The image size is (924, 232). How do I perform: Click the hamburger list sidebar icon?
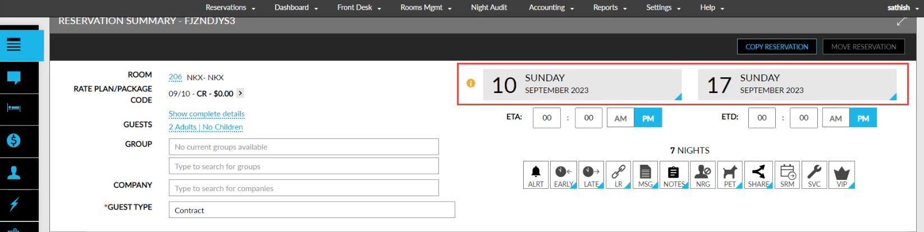coord(14,45)
